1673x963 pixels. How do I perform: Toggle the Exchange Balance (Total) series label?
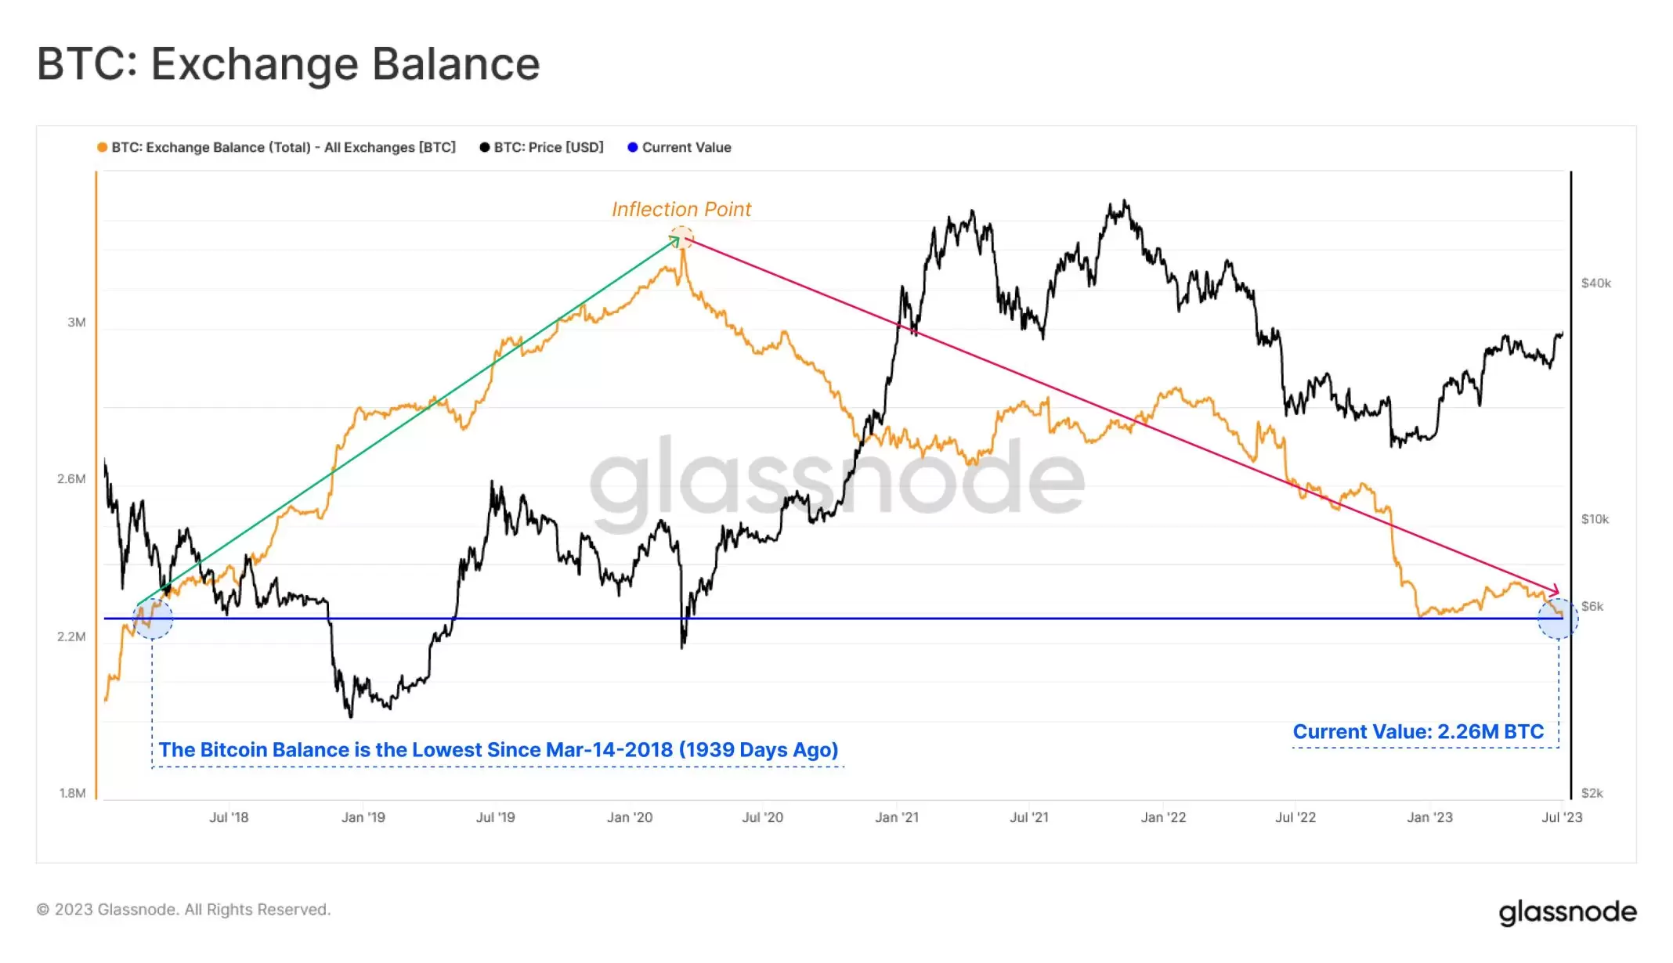tap(283, 147)
